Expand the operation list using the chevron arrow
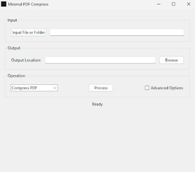195x172 pixels. [x=55, y=88]
